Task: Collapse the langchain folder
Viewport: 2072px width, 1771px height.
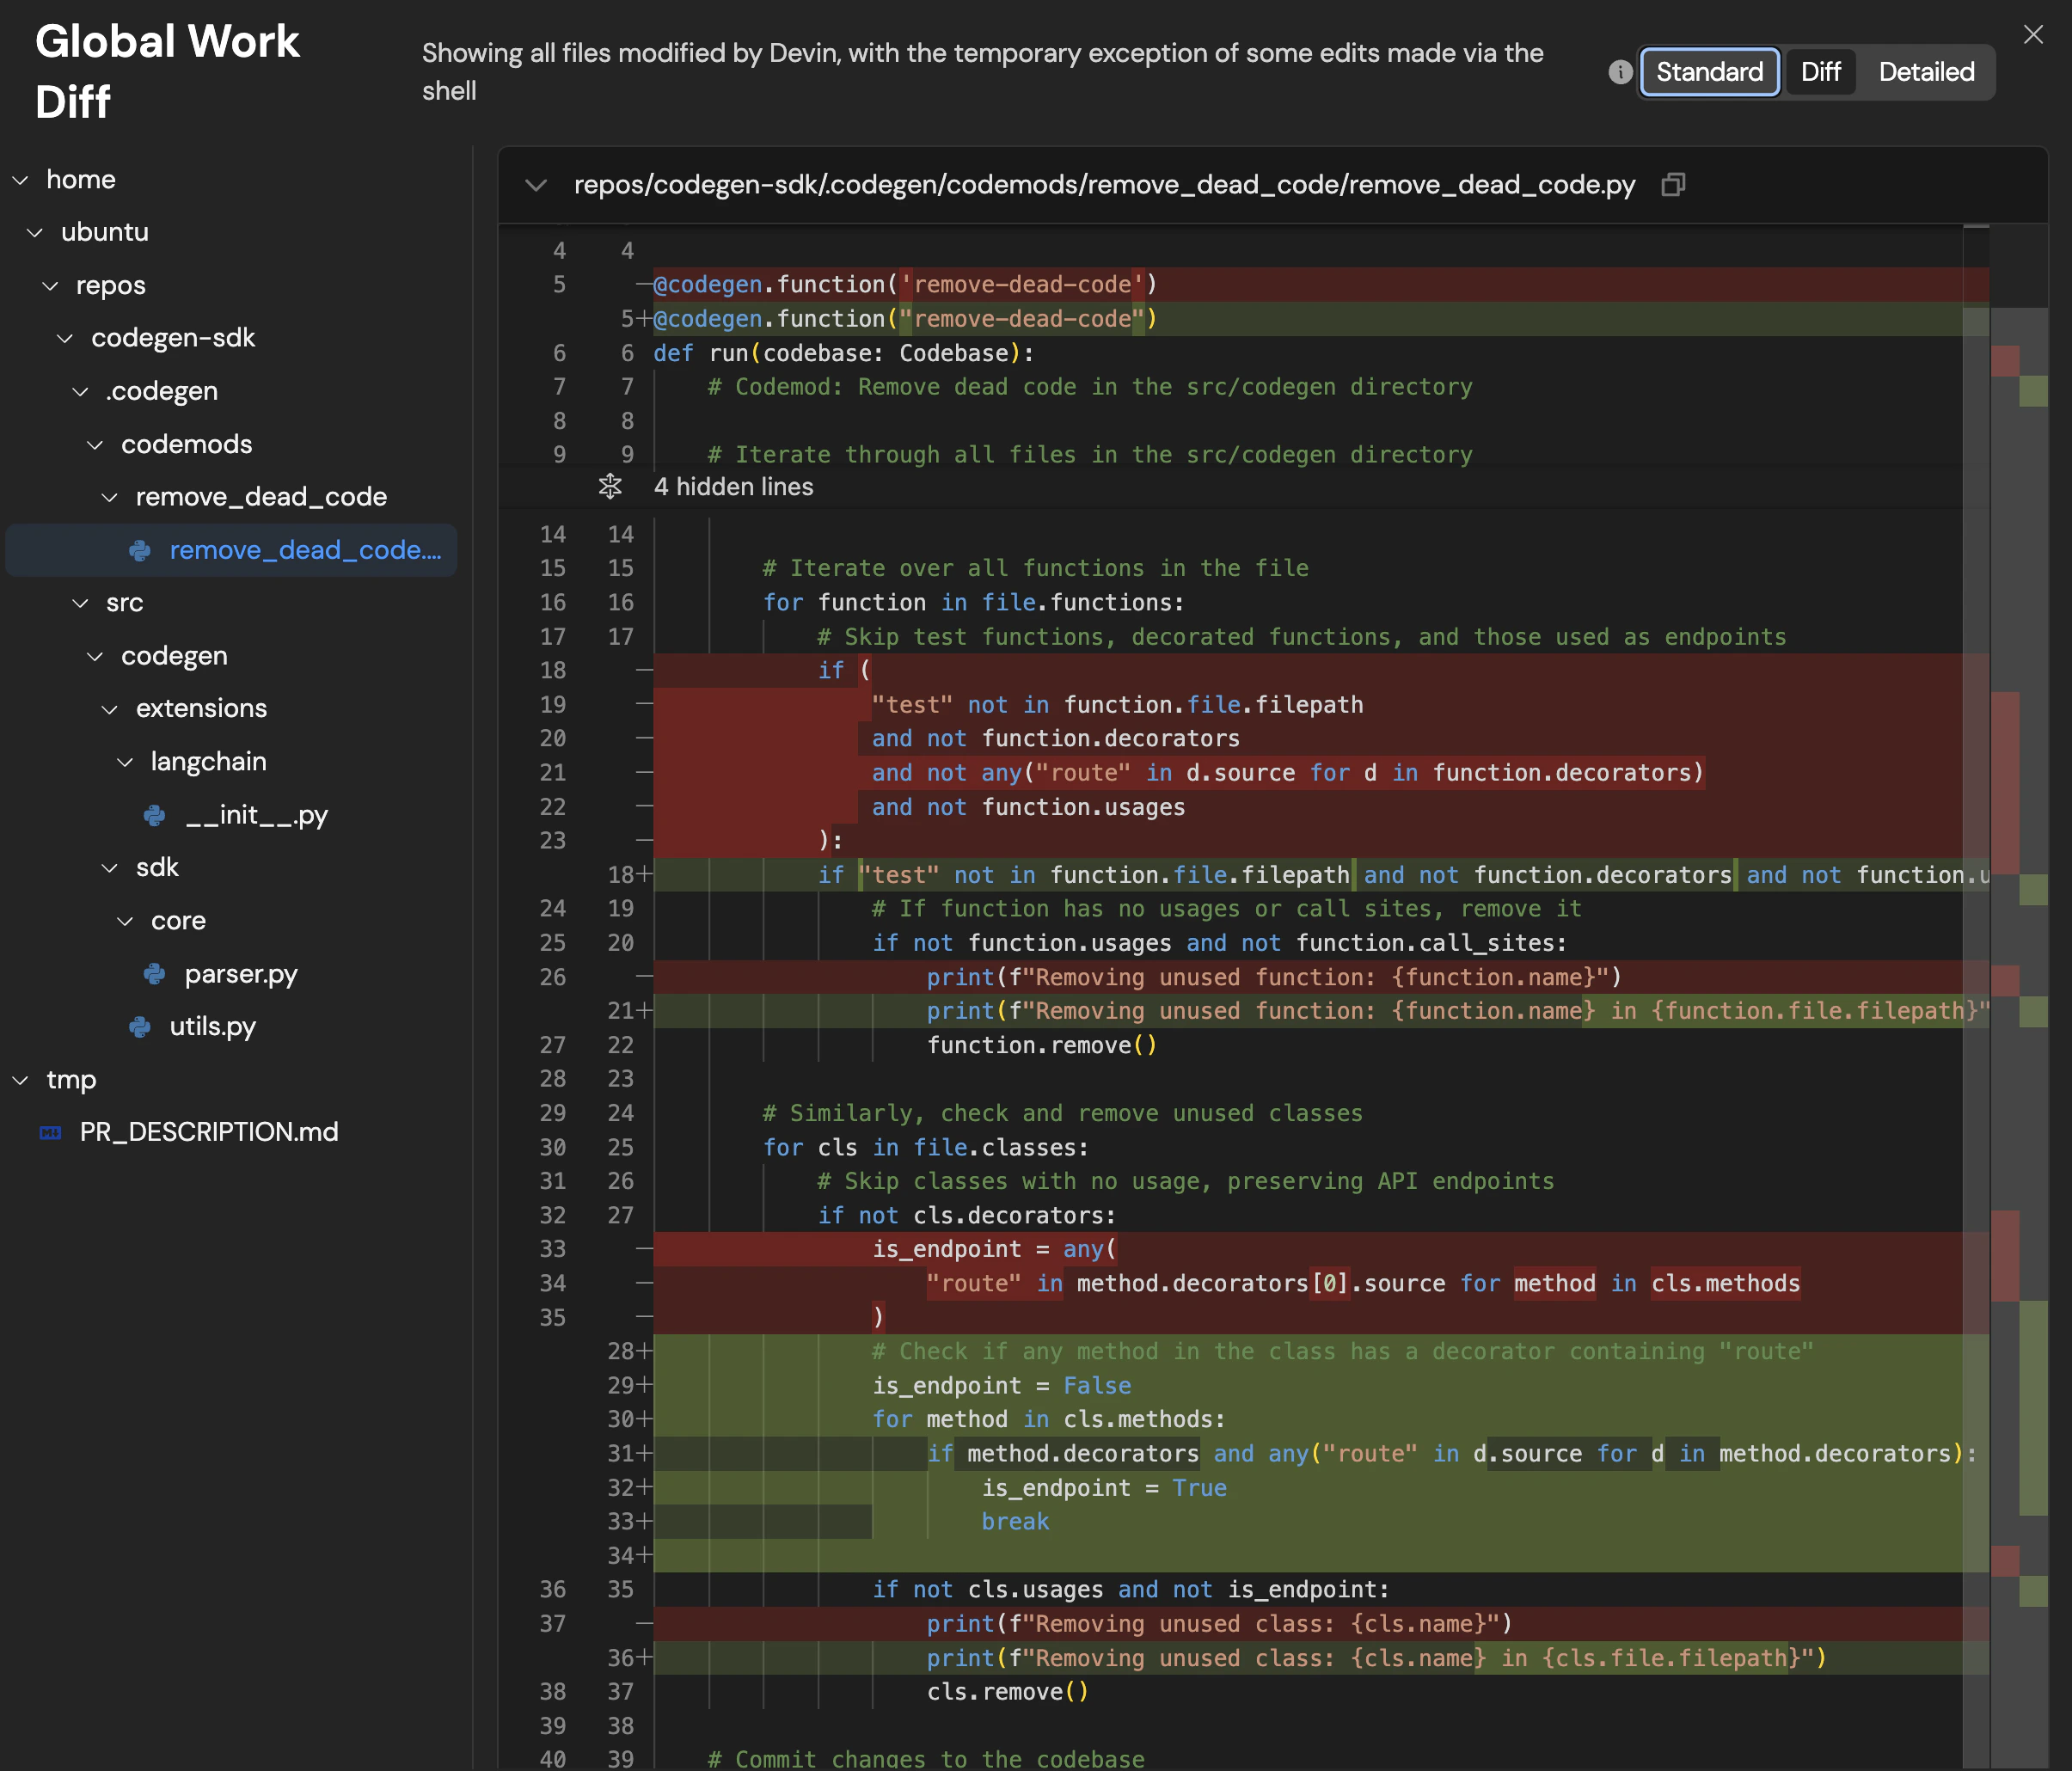Action: [x=125, y=762]
